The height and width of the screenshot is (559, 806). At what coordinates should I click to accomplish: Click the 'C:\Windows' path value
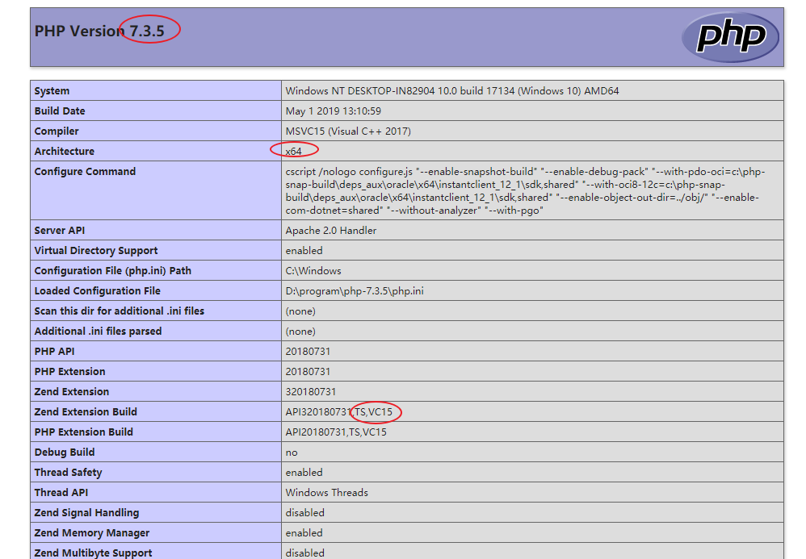[x=313, y=270]
